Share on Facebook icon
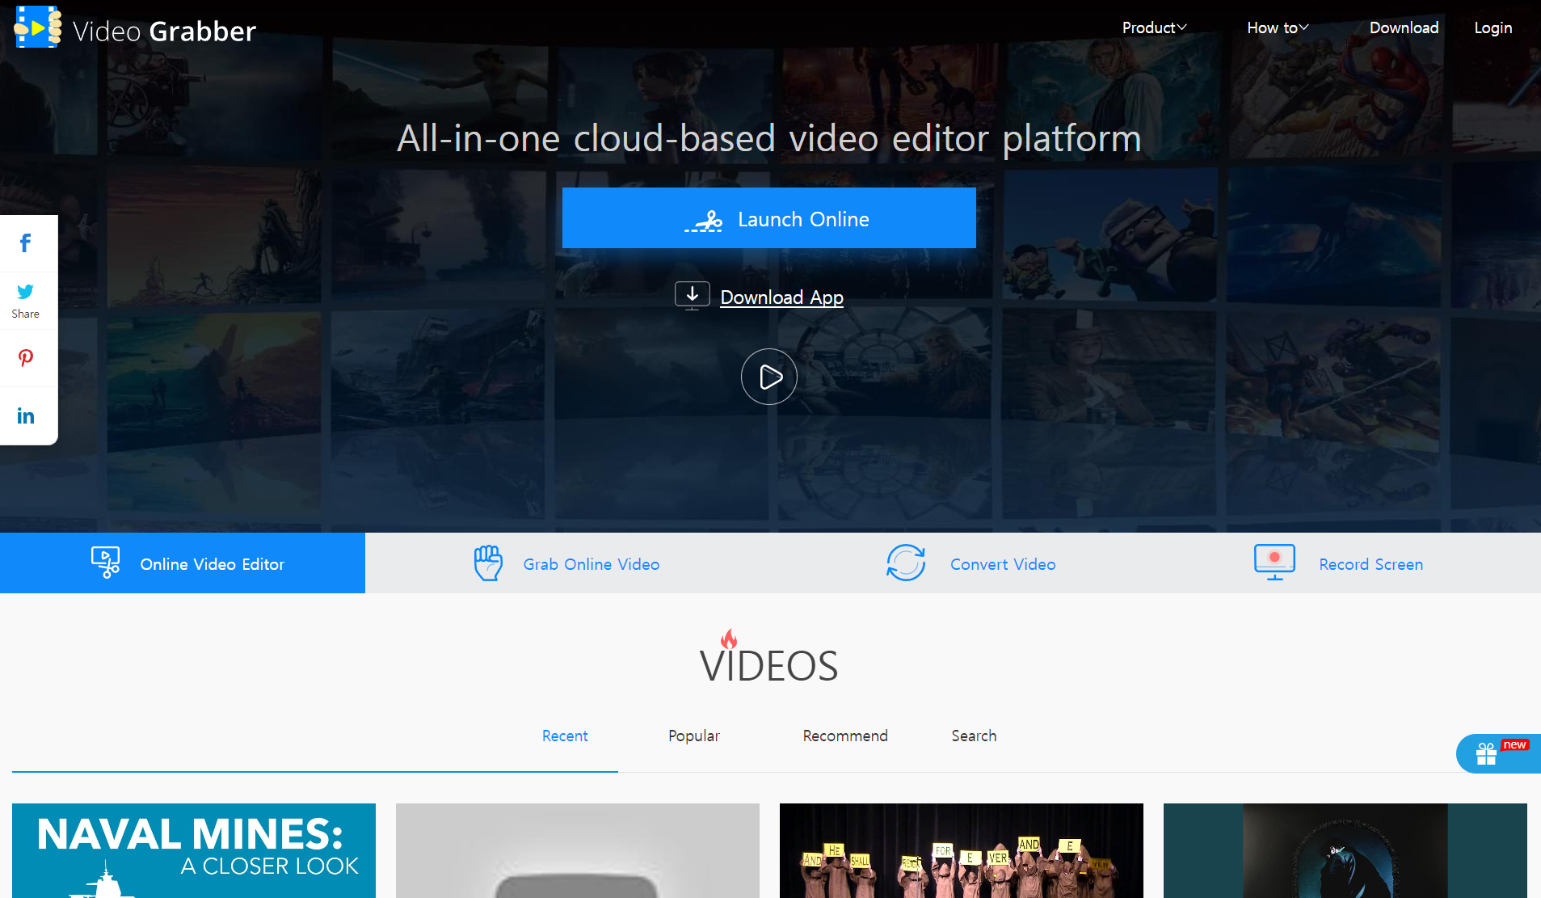The width and height of the screenshot is (1541, 898). coord(26,243)
